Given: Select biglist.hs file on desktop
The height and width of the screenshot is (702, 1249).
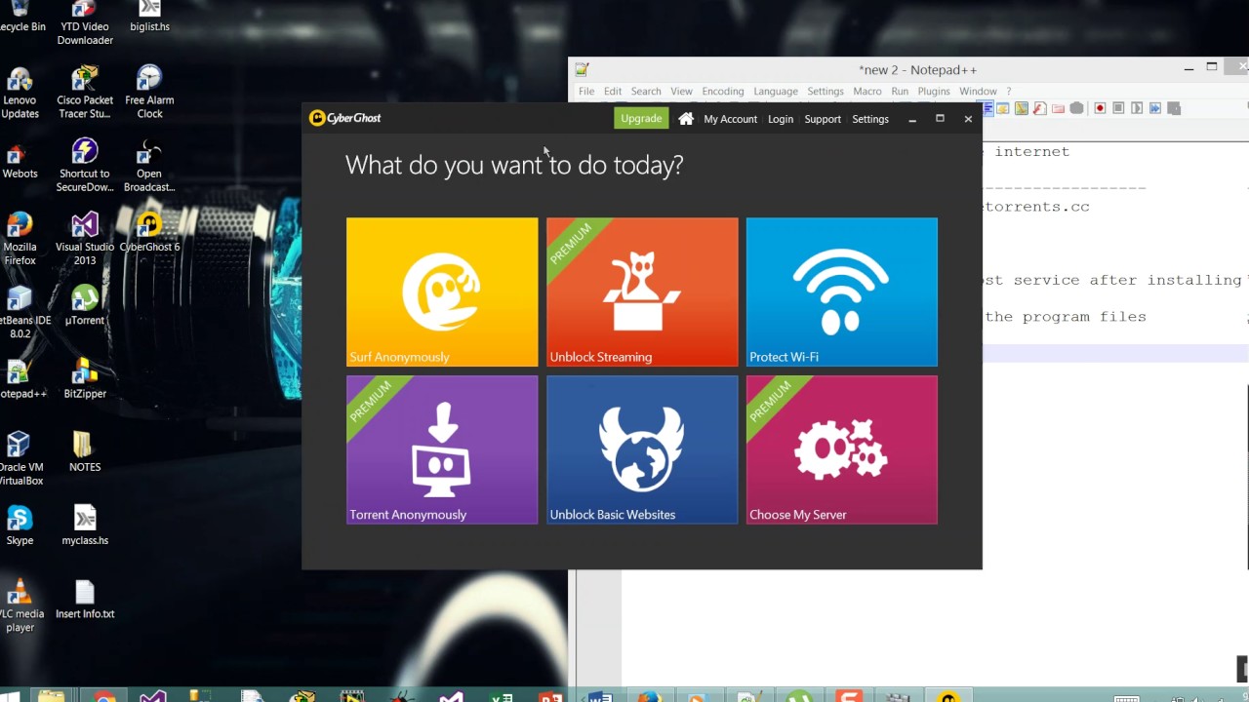Looking at the screenshot, I should coord(149,18).
